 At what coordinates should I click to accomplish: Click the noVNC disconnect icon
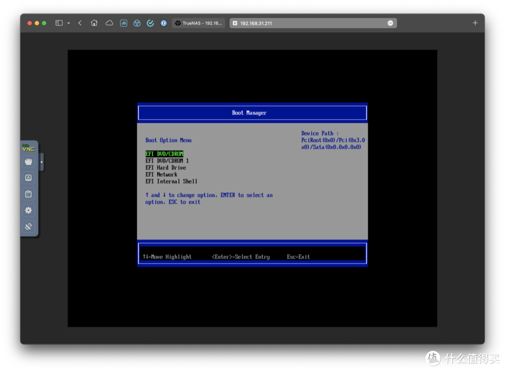coord(29,226)
